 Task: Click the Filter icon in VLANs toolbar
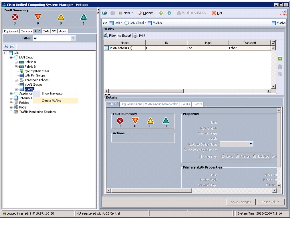click(106, 35)
